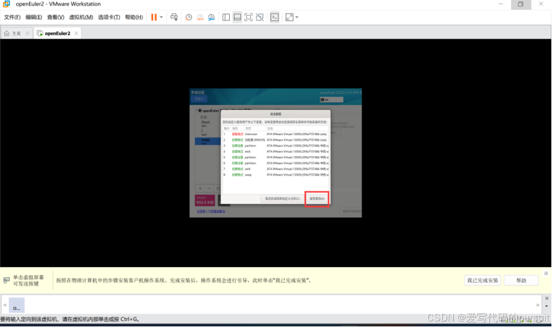Close the yellow install hint bar

(x=546, y=273)
